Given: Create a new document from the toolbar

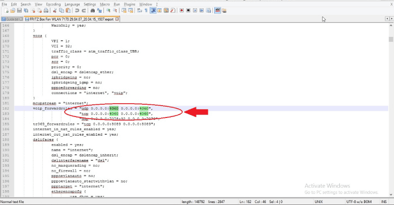Looking at the screenshot, I should 6,10.
